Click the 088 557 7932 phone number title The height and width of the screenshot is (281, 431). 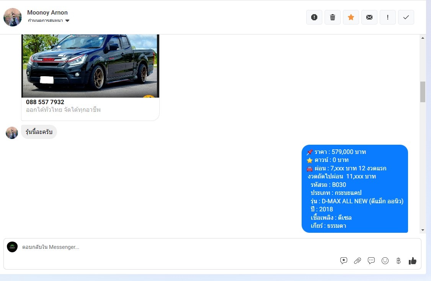point(45,102)
